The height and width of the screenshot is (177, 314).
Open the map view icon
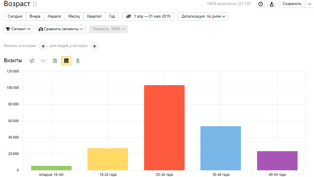point(78,61)
